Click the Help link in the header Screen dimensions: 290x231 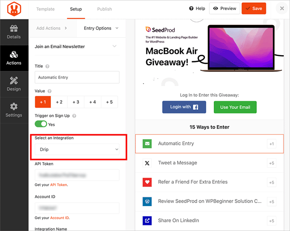click(x=197, y=8)
